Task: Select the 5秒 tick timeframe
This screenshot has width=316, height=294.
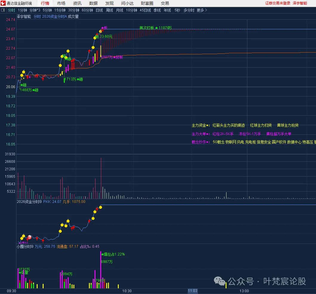Action: click(177, 10)
